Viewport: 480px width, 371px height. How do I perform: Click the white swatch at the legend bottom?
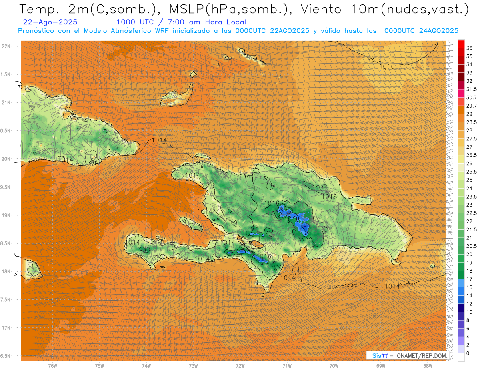pos(461,357)
